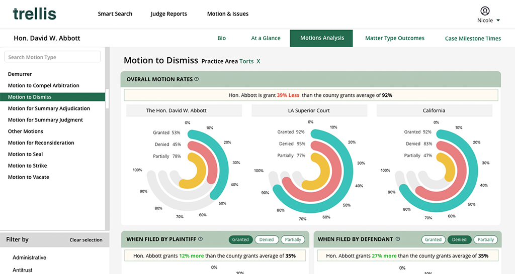Click the Nicole user profile icon

(485, 11)
